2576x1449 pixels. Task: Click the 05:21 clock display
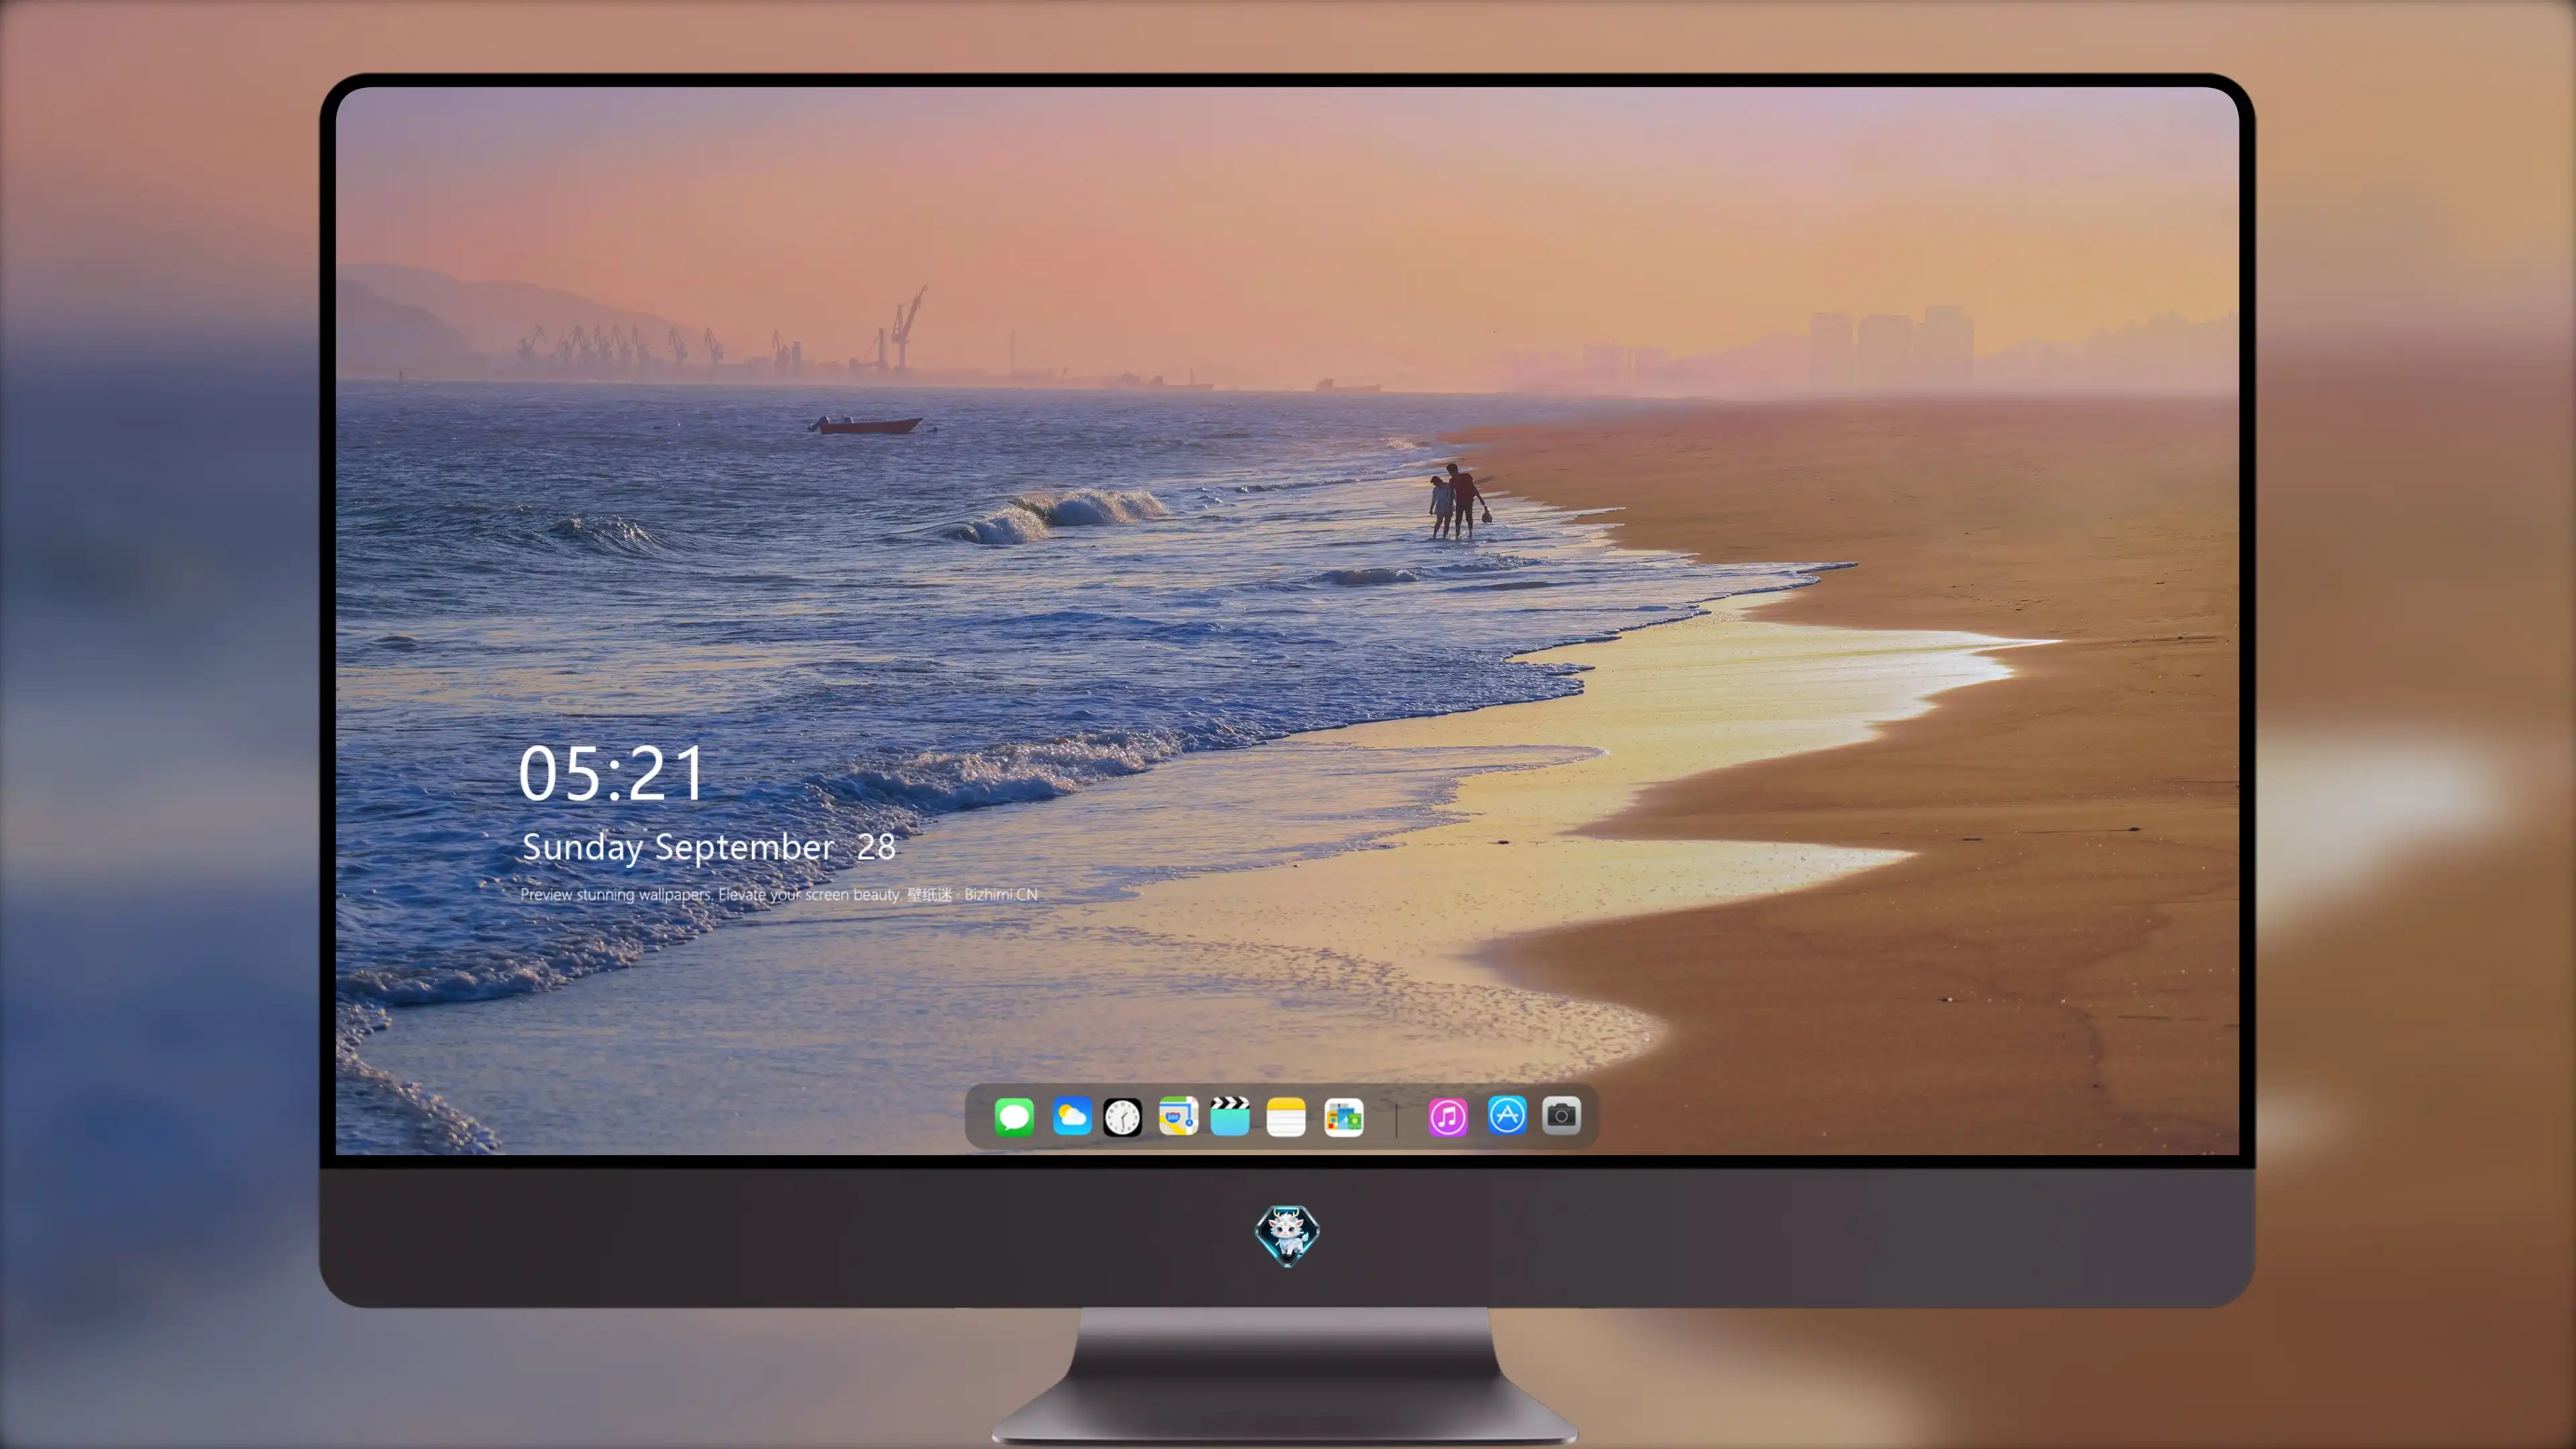click(612, 773)
